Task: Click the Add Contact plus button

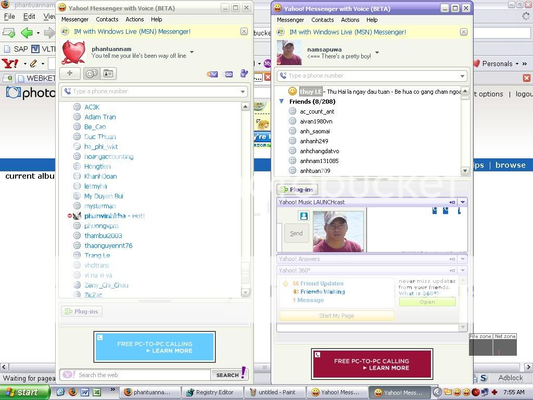Action: (x=70, y=73)
